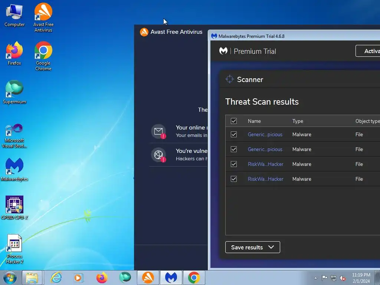The image size is (380, 285).
Task: Open first Generic...picious threat name link
Action: (x=265, y=134)
